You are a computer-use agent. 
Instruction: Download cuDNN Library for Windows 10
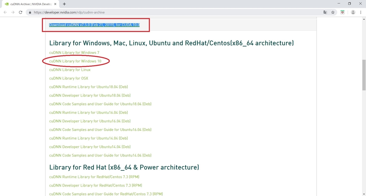(75, 61)
